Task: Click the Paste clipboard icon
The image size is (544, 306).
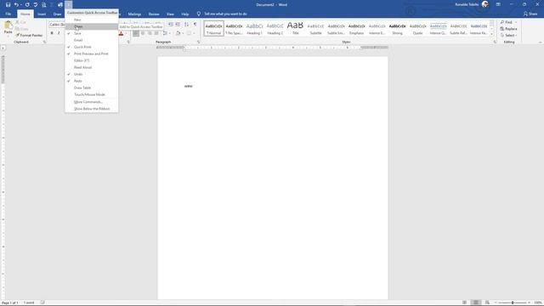Action: click(8, 25)
